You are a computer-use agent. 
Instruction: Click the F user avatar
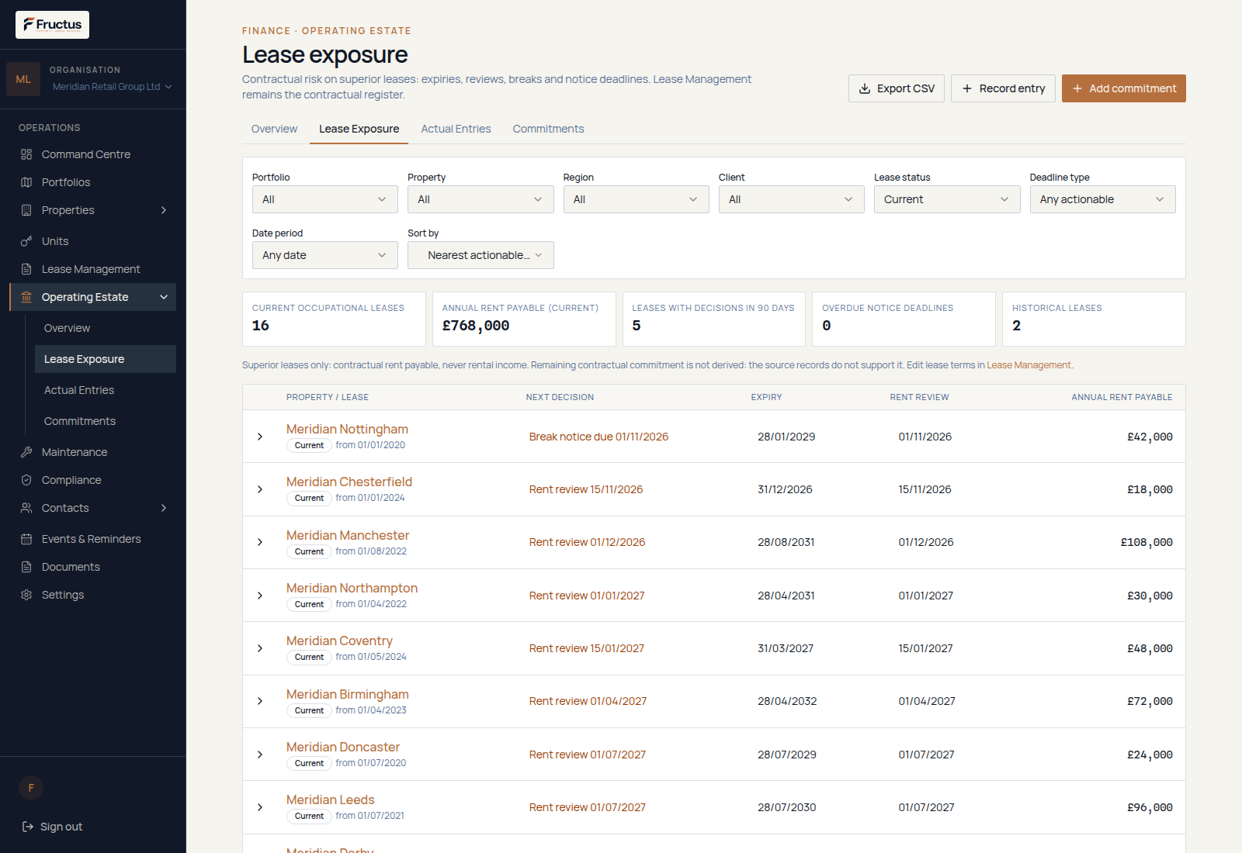[31, 788]
